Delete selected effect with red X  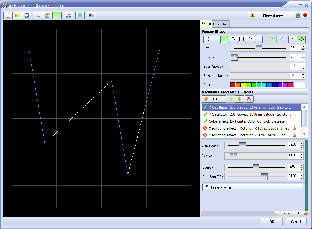(249, 99)
